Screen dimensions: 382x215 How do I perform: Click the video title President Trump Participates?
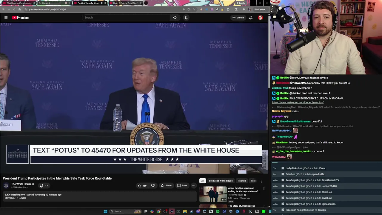57,178
